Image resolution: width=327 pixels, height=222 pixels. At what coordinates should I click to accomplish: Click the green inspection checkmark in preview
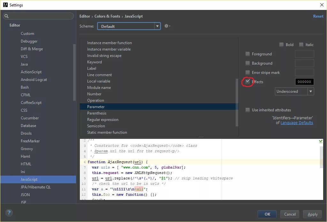[321, 142]
